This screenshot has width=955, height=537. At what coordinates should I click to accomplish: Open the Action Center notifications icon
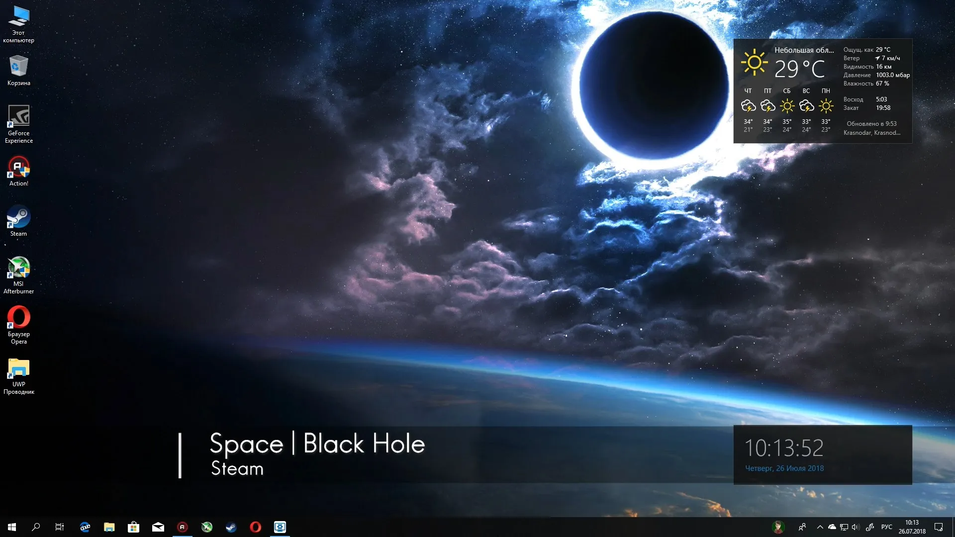click(939, 527)
